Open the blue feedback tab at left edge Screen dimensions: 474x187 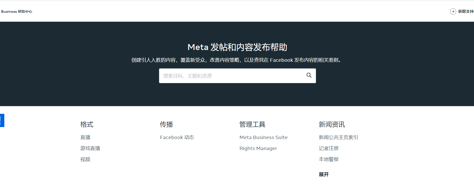pos(2,120)
